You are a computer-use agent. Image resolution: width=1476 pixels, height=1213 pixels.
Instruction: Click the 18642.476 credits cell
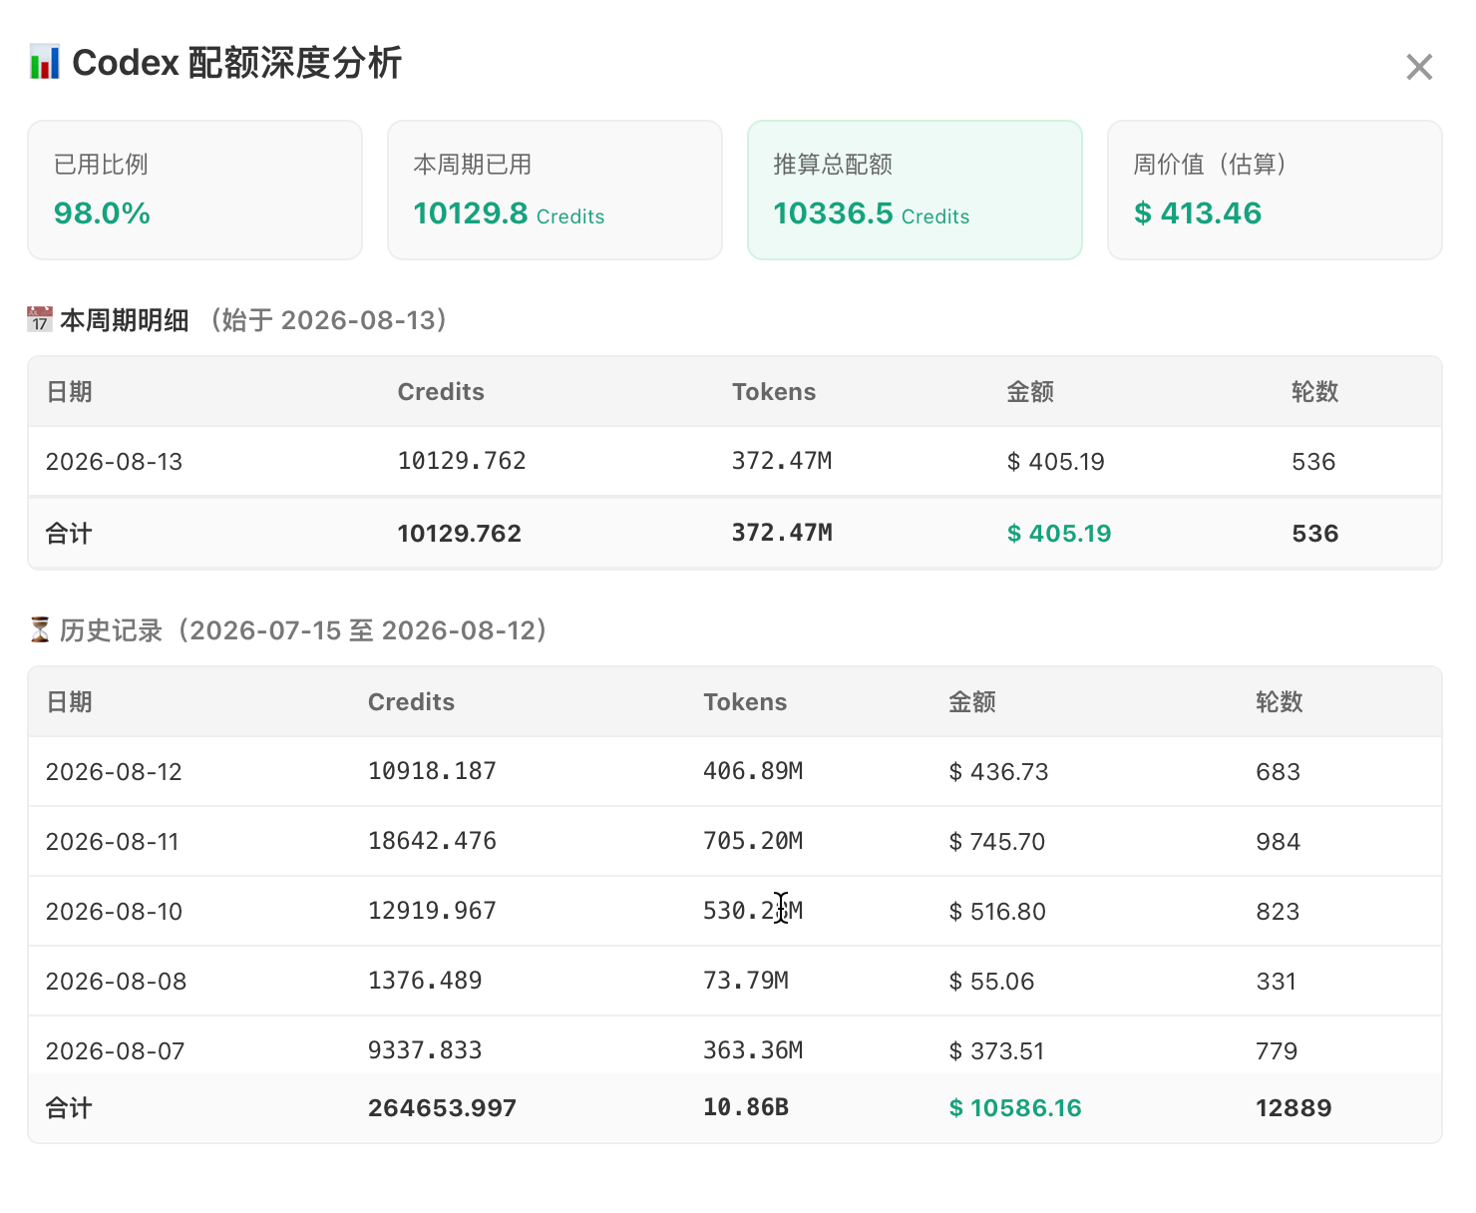click(x=432, y=841)
